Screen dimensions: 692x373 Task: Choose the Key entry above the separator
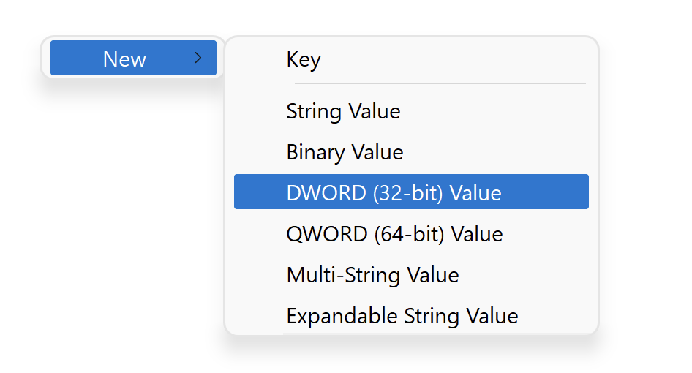point(304,59)
